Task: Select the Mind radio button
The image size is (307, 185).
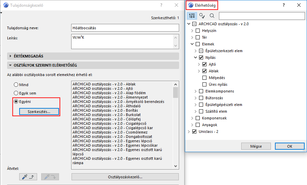Action: 16,85
